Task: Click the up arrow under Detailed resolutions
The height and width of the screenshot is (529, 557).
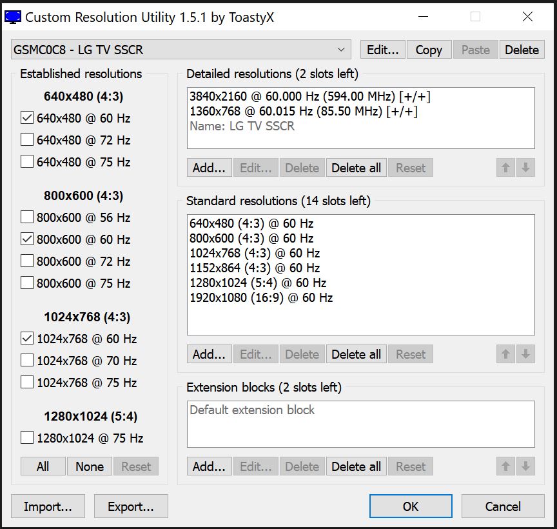Action: coord(505,168)
